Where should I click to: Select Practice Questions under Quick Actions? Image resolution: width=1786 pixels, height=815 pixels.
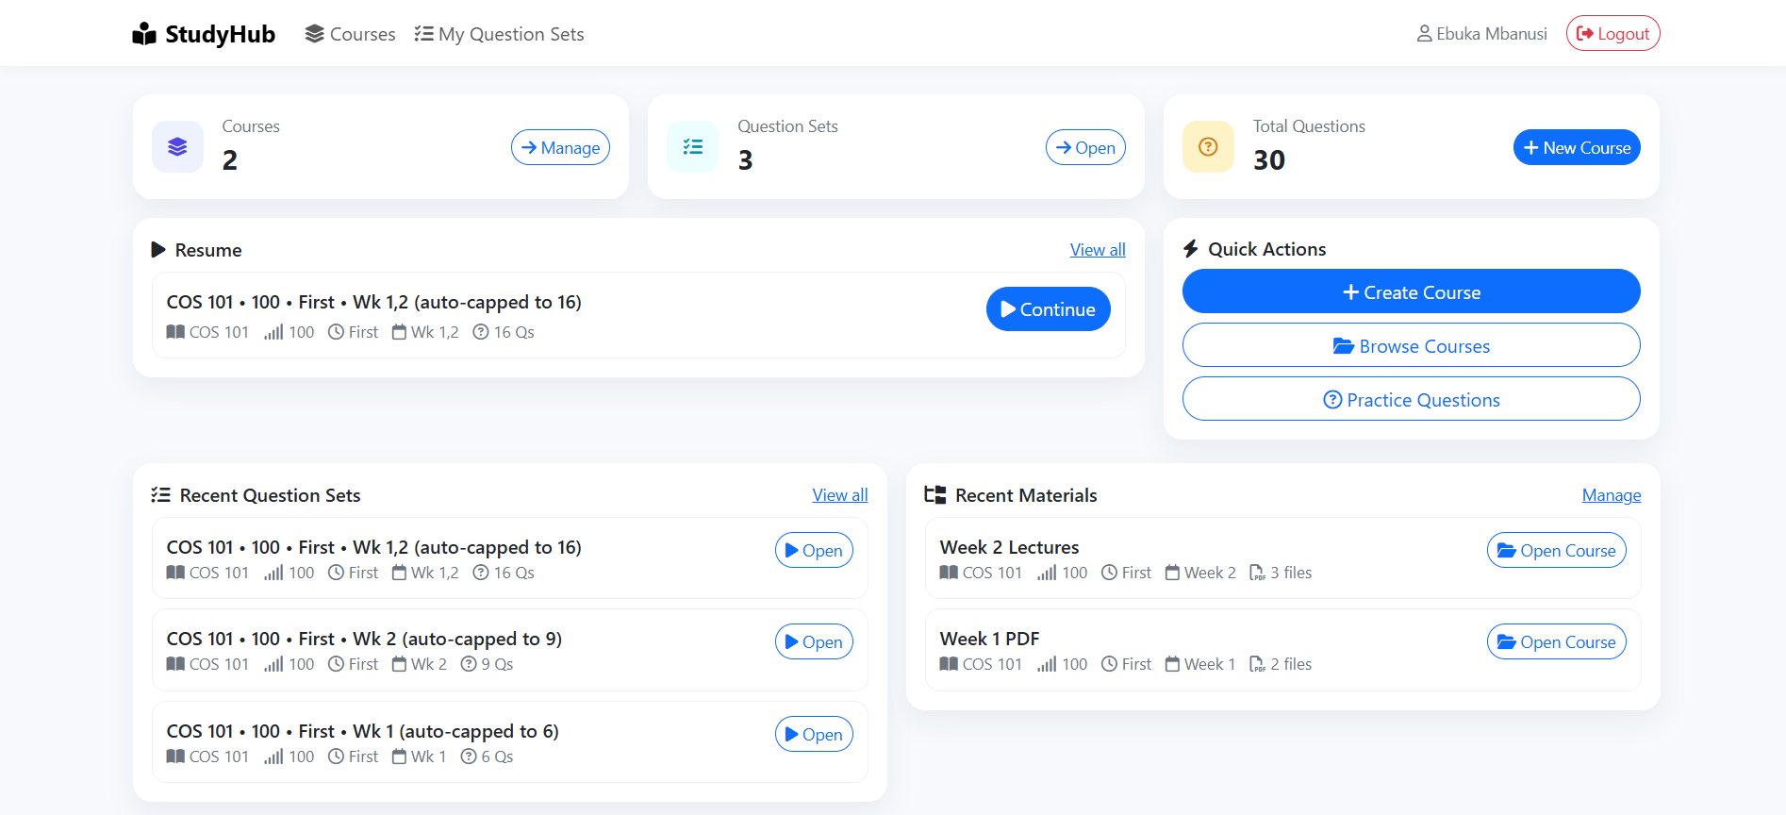[1411, 399]
